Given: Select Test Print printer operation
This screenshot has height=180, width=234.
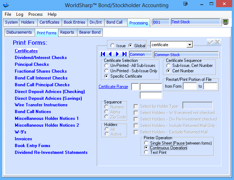Looking at the screenshot, I should [x=146, y=152].
